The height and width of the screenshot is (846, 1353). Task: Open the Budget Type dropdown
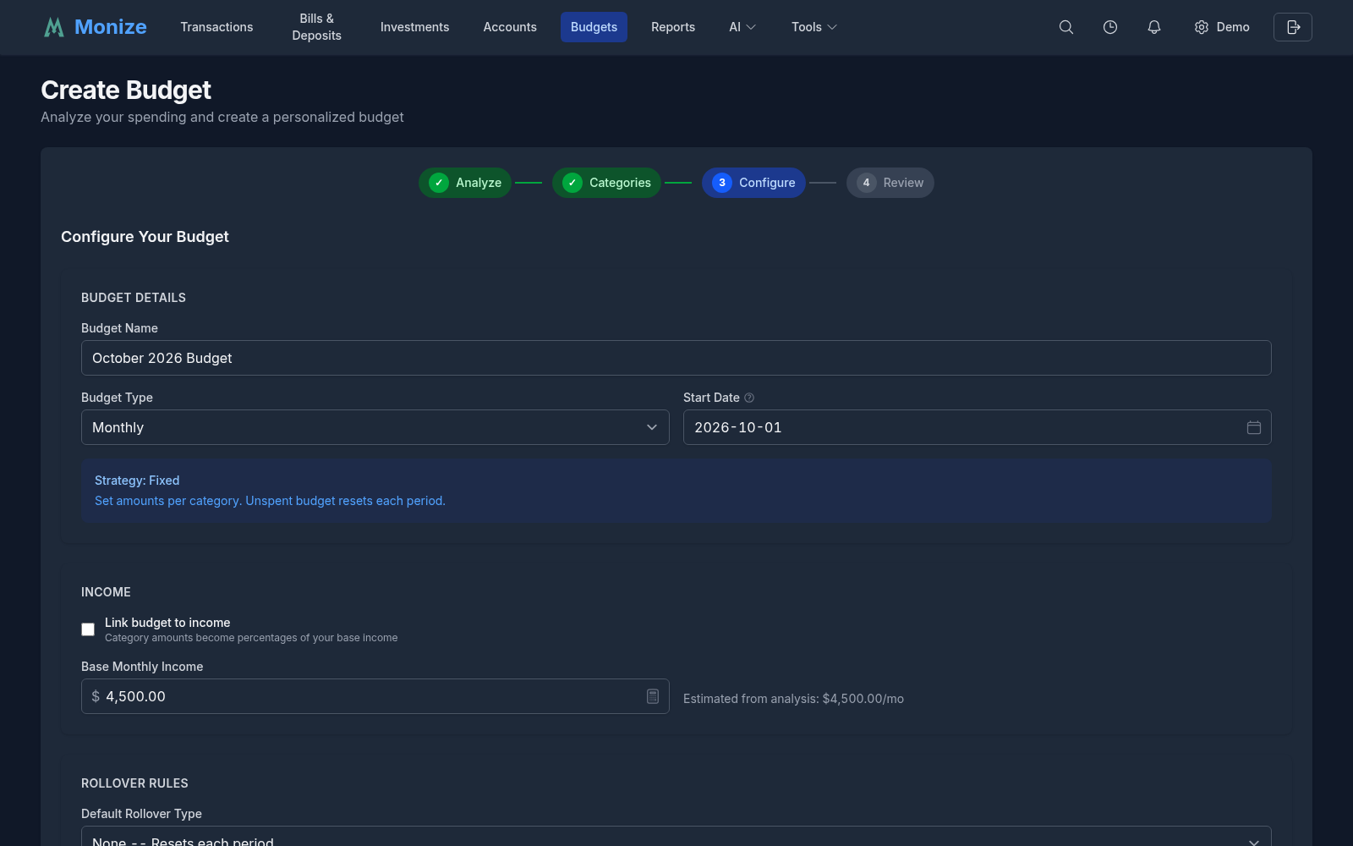pos(375,427)
